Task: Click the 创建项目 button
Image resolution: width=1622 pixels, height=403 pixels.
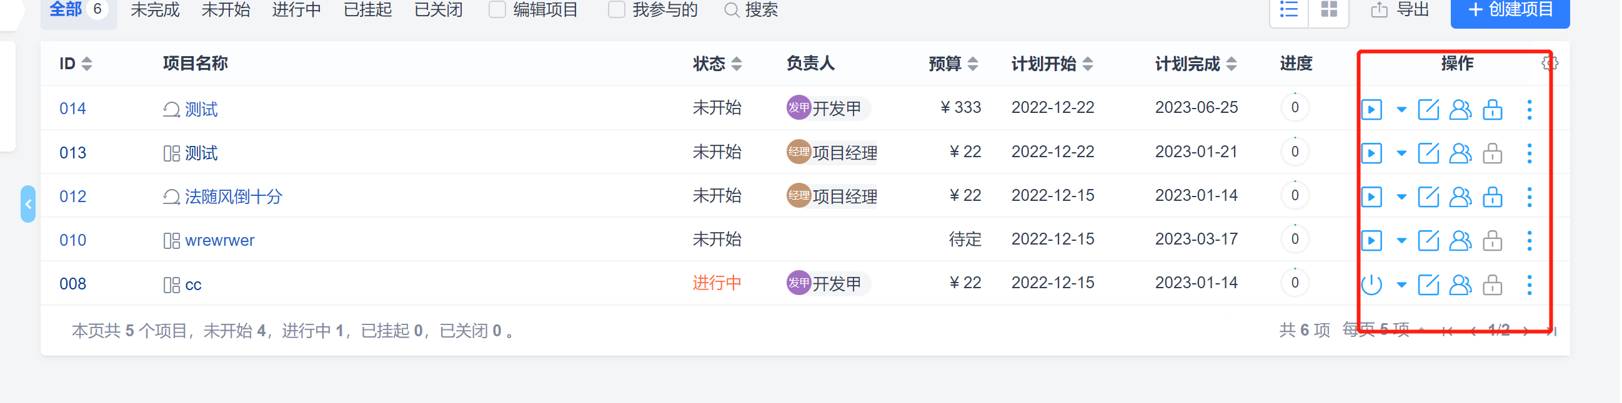Action: click(x=1510, y=9)
